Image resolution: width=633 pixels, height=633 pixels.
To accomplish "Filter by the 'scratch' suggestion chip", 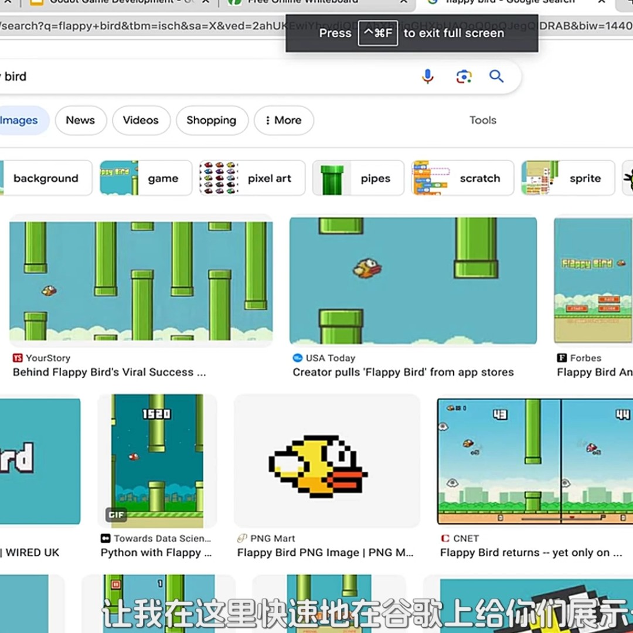I will [x=462, y=178].
